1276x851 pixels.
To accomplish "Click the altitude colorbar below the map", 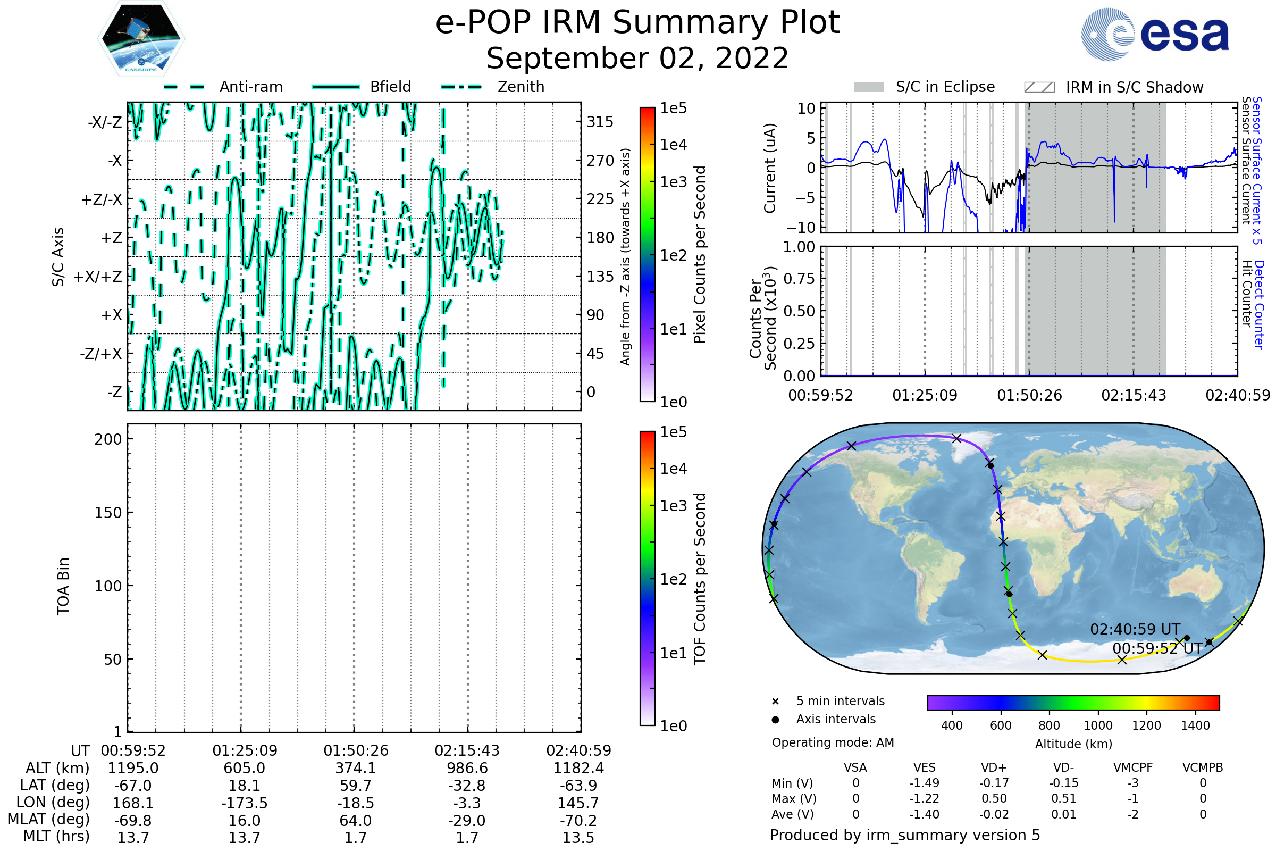I will click(1073, 702).
